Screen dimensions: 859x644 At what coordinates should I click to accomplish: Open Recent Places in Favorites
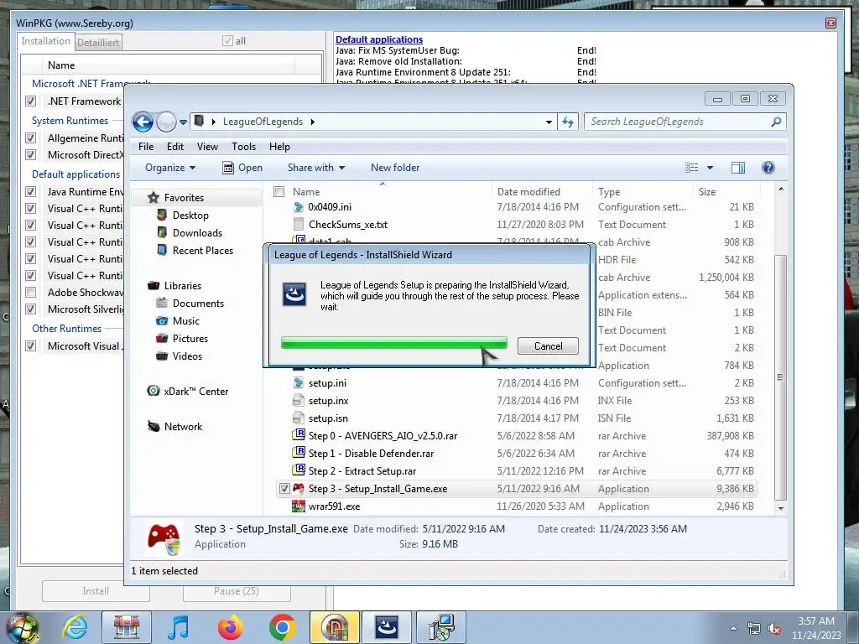[x=203, y=250]
